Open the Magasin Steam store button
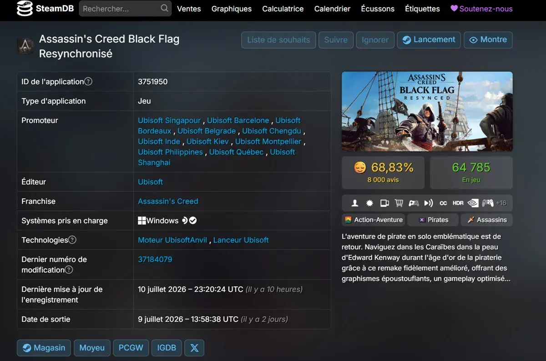This screenshot has height=361, width=546. point(44,348)
